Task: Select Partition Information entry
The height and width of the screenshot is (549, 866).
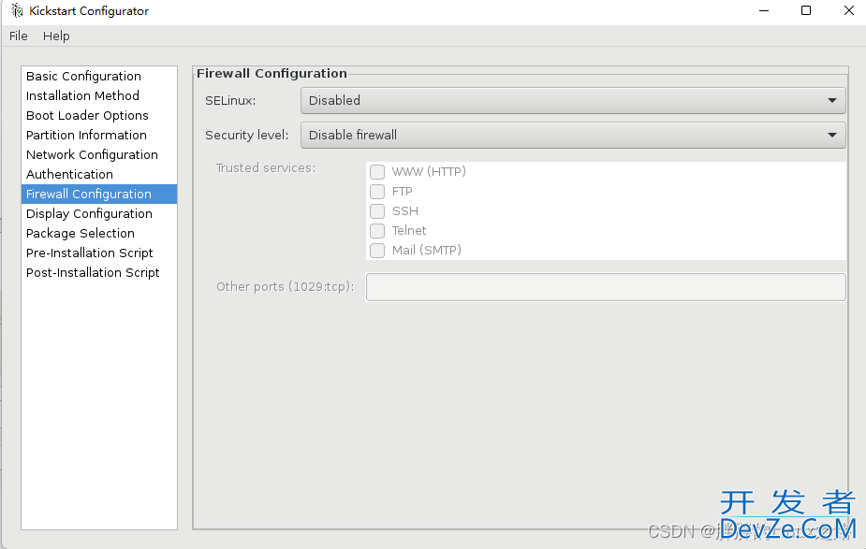Action: [99, 136]
